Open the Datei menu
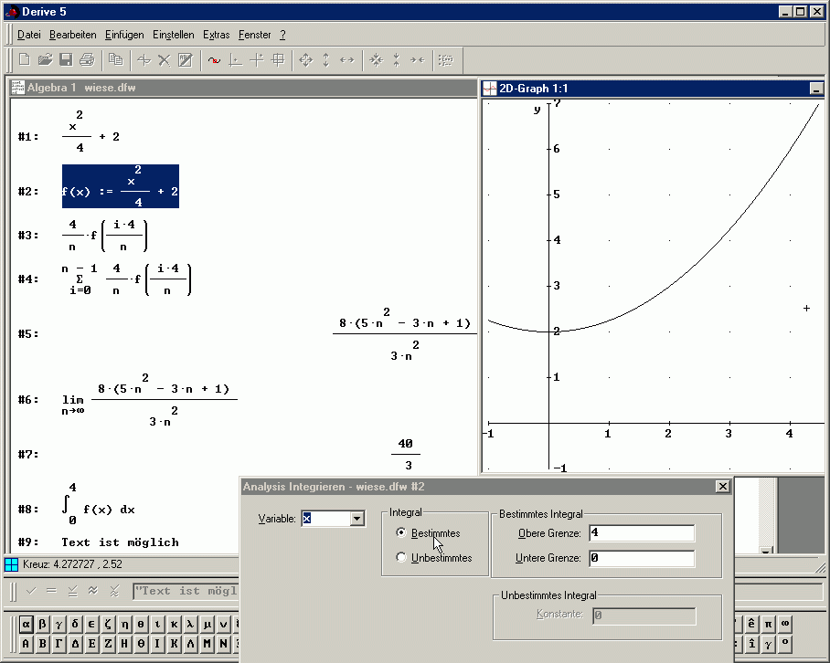830x663 pixels. [x=29, y=35]
